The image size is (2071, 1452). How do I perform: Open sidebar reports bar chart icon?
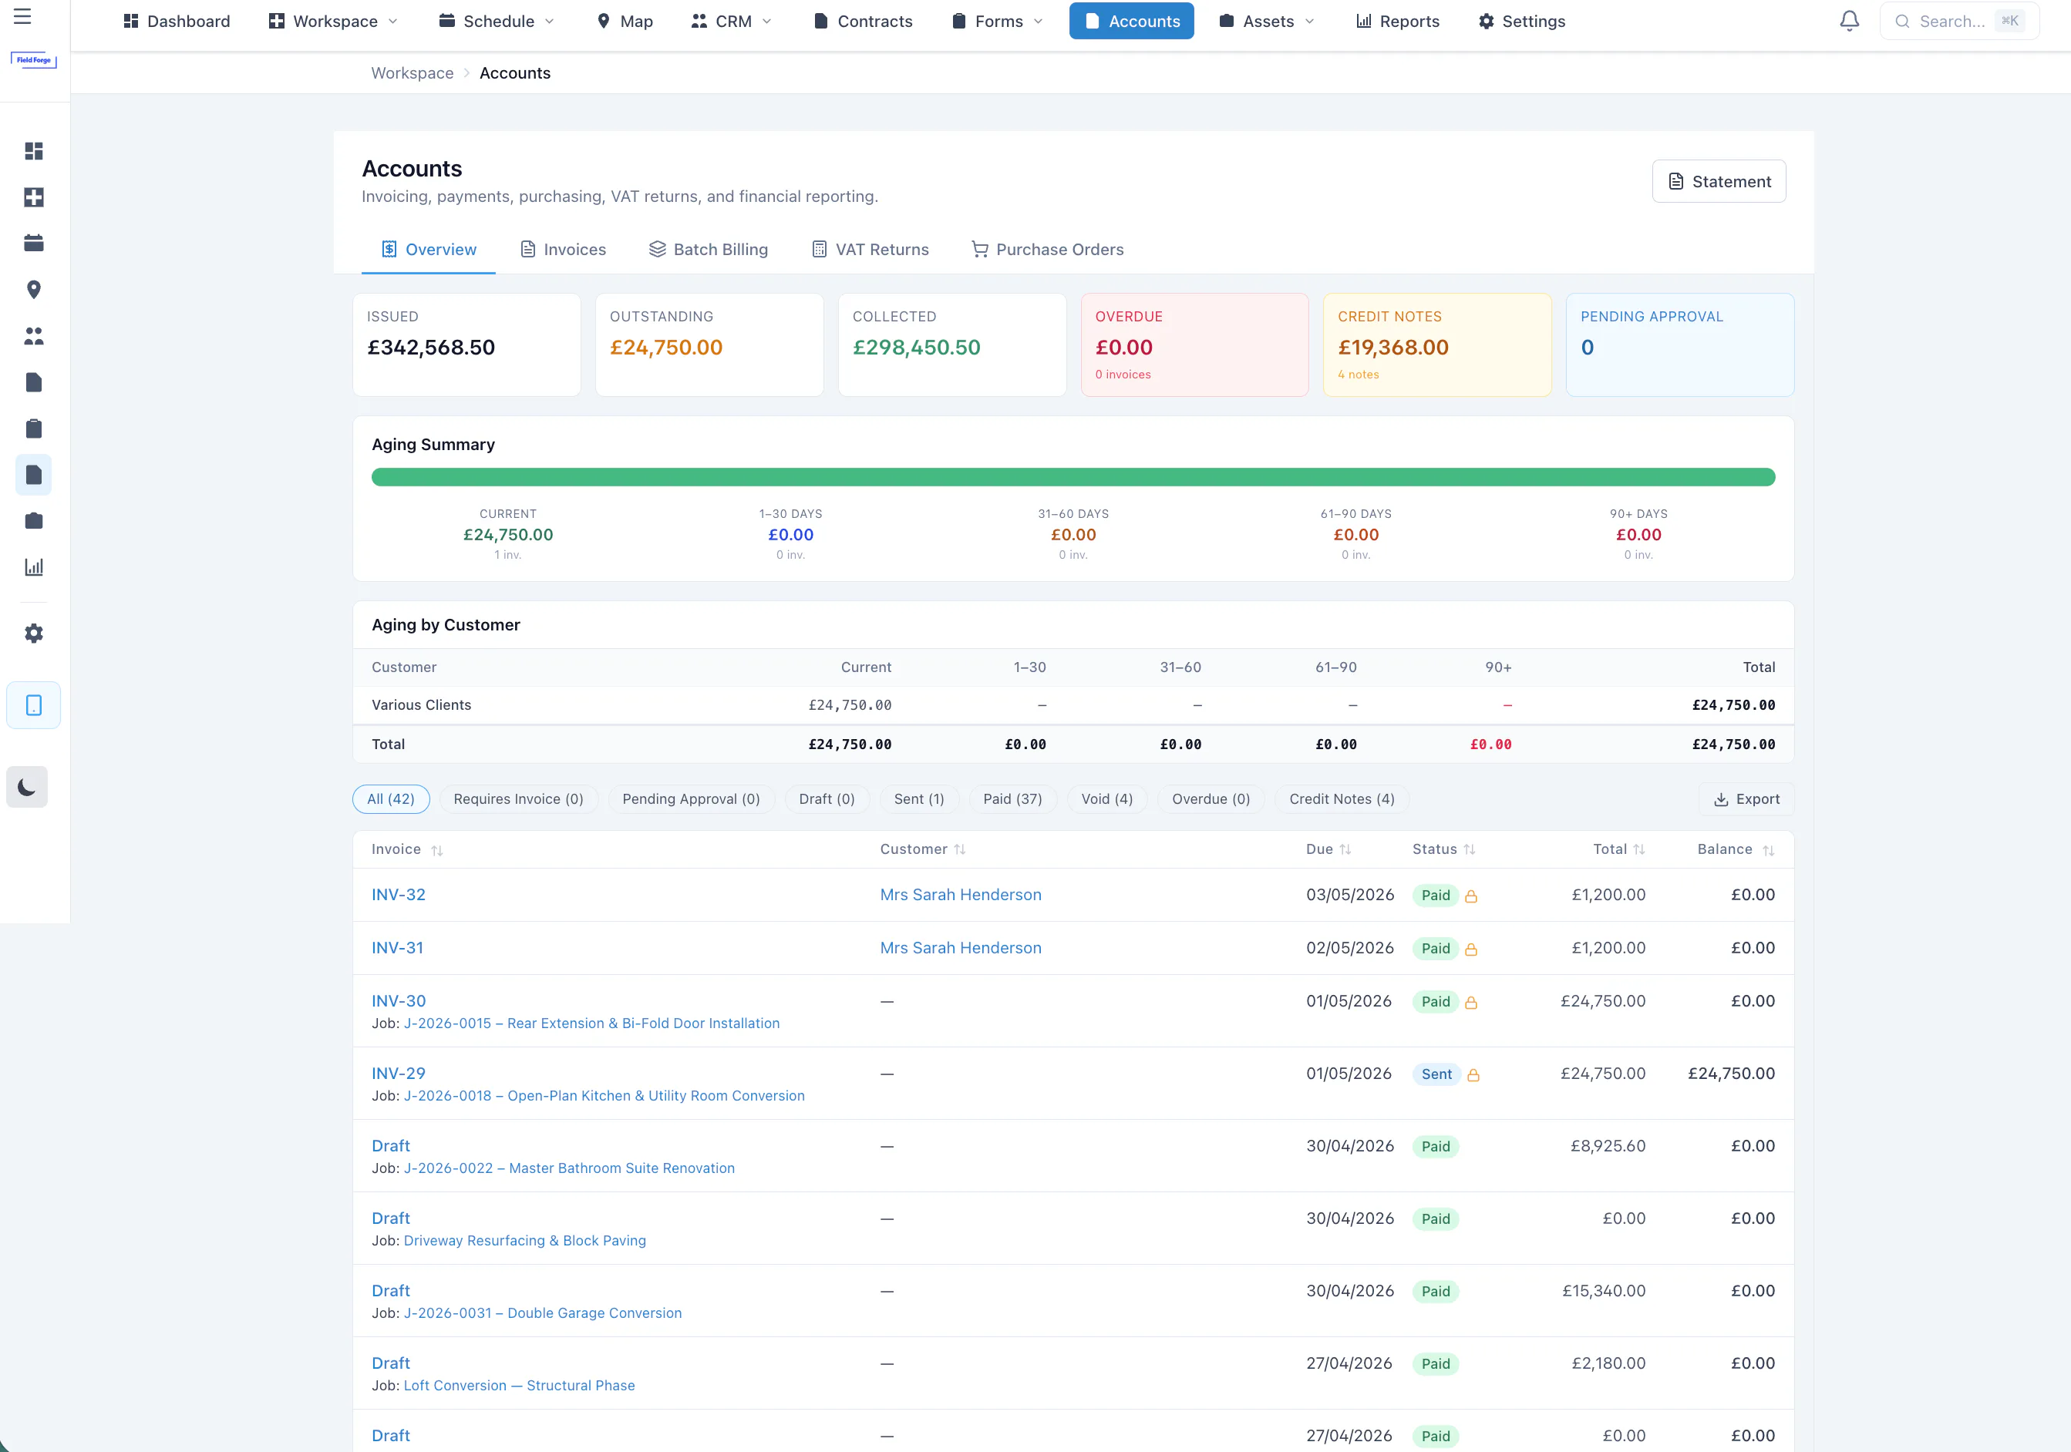coord(33,567)
